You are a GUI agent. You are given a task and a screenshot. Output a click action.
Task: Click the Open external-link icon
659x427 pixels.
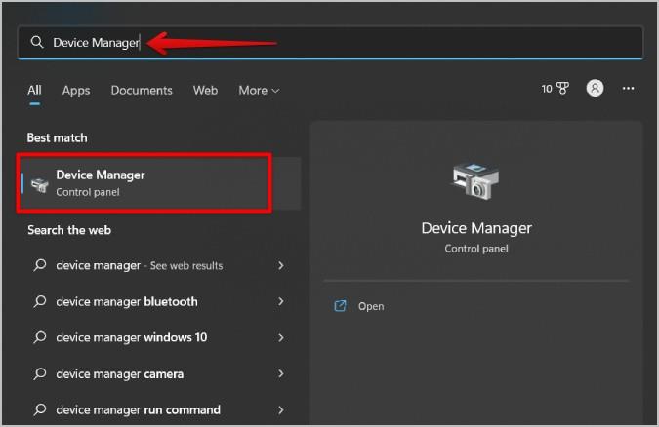(x=340, y=306)
